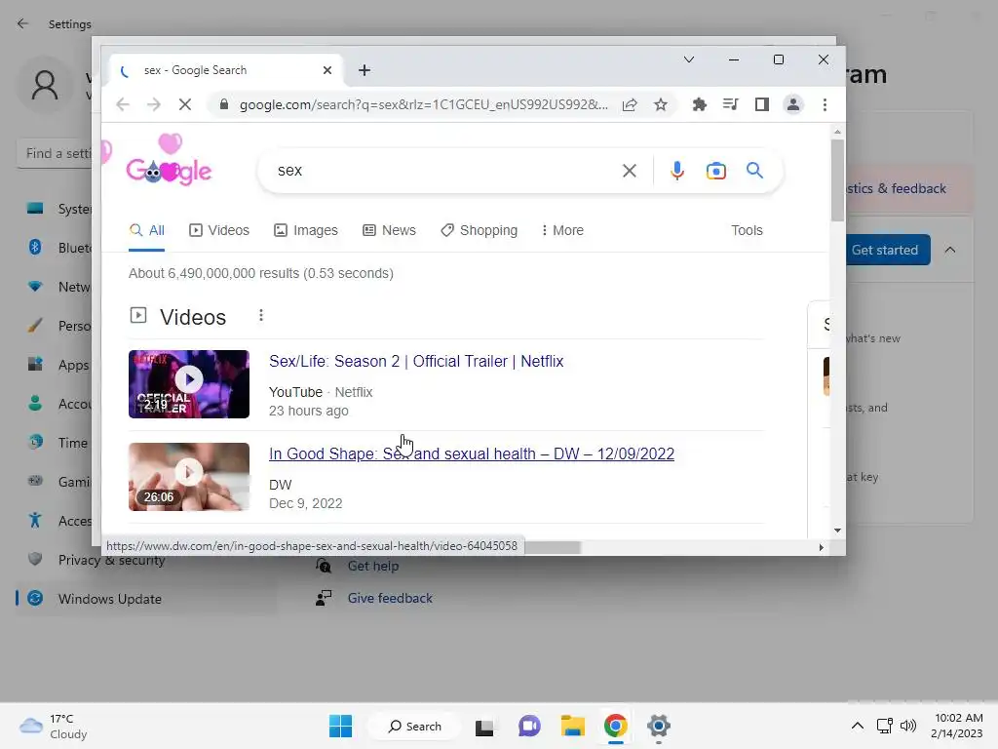Open Chrome tab search chevron

click(689, 59)
